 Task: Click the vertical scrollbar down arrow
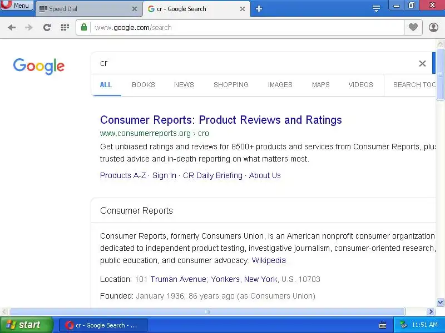(x=440, y=302)
